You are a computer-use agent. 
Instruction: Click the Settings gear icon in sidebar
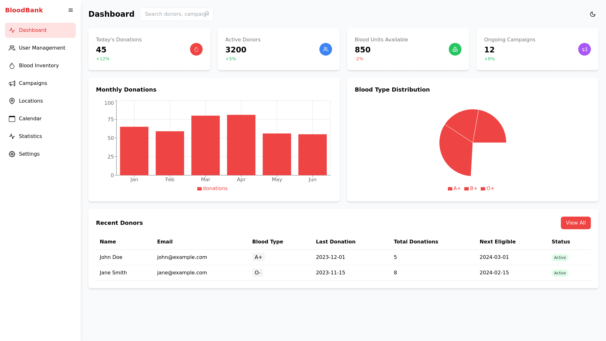(x=12, y=154)
